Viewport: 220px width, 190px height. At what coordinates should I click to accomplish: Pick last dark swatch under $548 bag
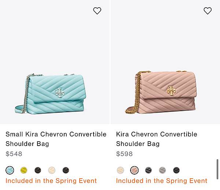coord(66,170)
